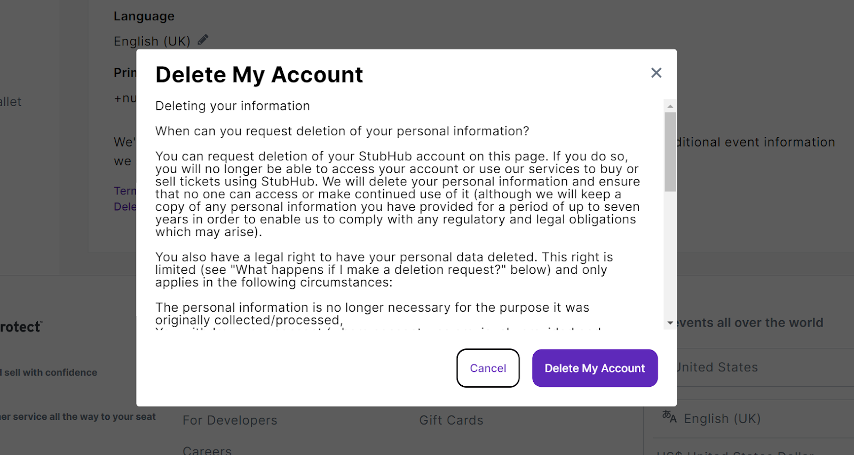Close the Delete My Account dialog
Image resolution: width=854 pixels, height=455 pixels.
pos(656,73)
